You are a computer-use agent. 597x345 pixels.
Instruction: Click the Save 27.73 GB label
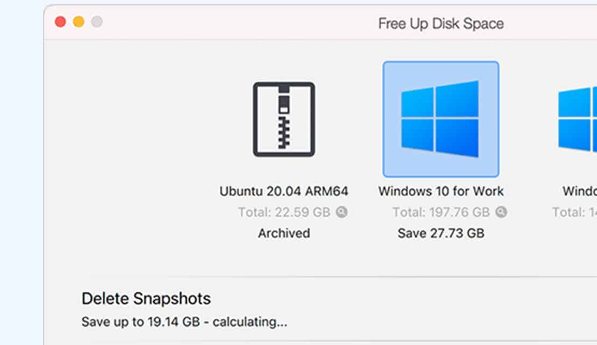pos(441,233)
